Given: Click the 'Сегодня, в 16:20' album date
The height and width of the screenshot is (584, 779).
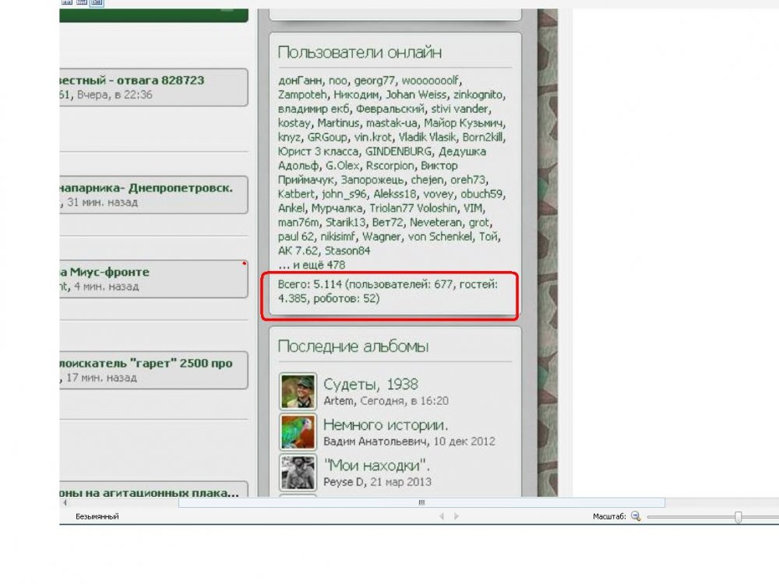Looking at the screenshot, I should pos(404,401).
